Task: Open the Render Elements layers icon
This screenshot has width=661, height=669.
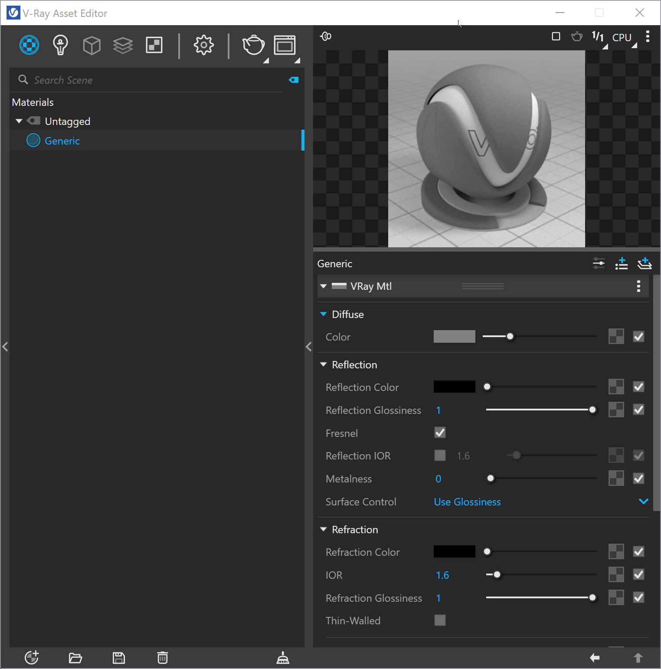Action: click(123, 45)
